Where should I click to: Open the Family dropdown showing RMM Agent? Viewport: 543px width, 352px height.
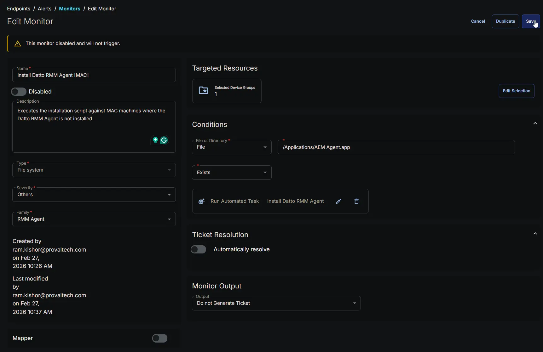point(94,219)
